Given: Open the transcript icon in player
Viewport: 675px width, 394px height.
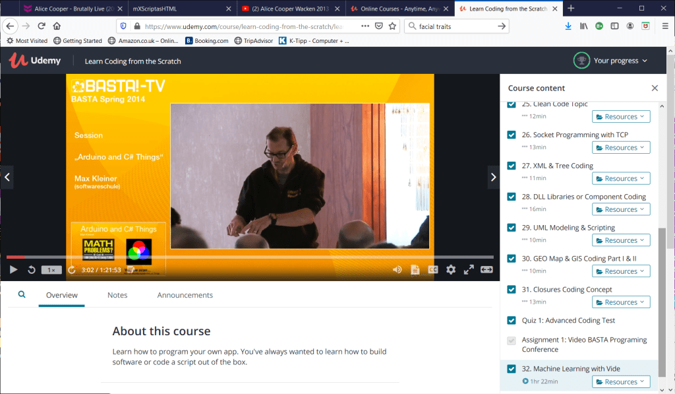Looking at the screenshot, I should coord(415,269).
